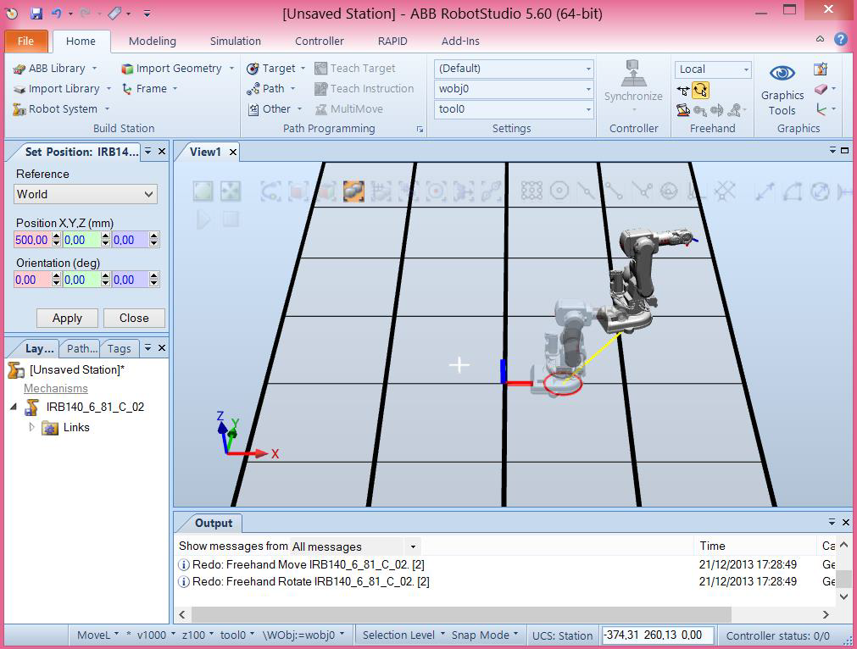Click Apply in the Set Position panel
Viewport: 857px width, 649px height.
pos(66,318)
